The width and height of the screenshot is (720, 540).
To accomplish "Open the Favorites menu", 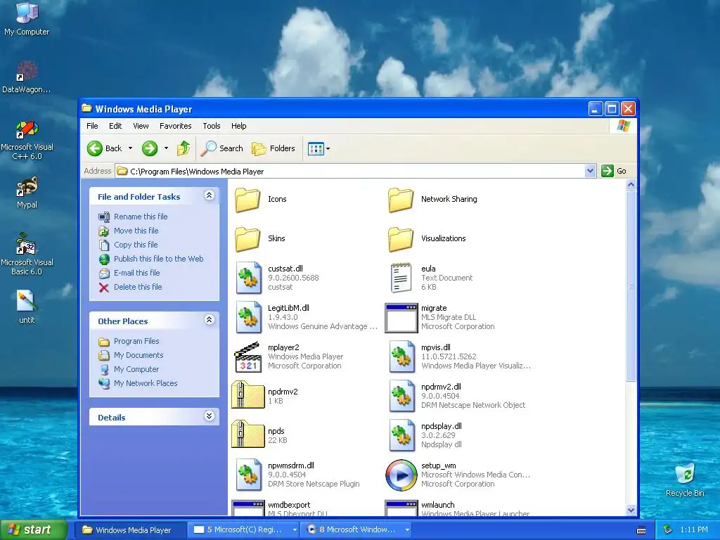I will (x=175, y=126).
